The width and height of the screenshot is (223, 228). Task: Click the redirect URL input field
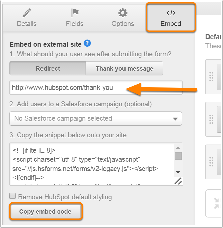[x=96, y=88]
